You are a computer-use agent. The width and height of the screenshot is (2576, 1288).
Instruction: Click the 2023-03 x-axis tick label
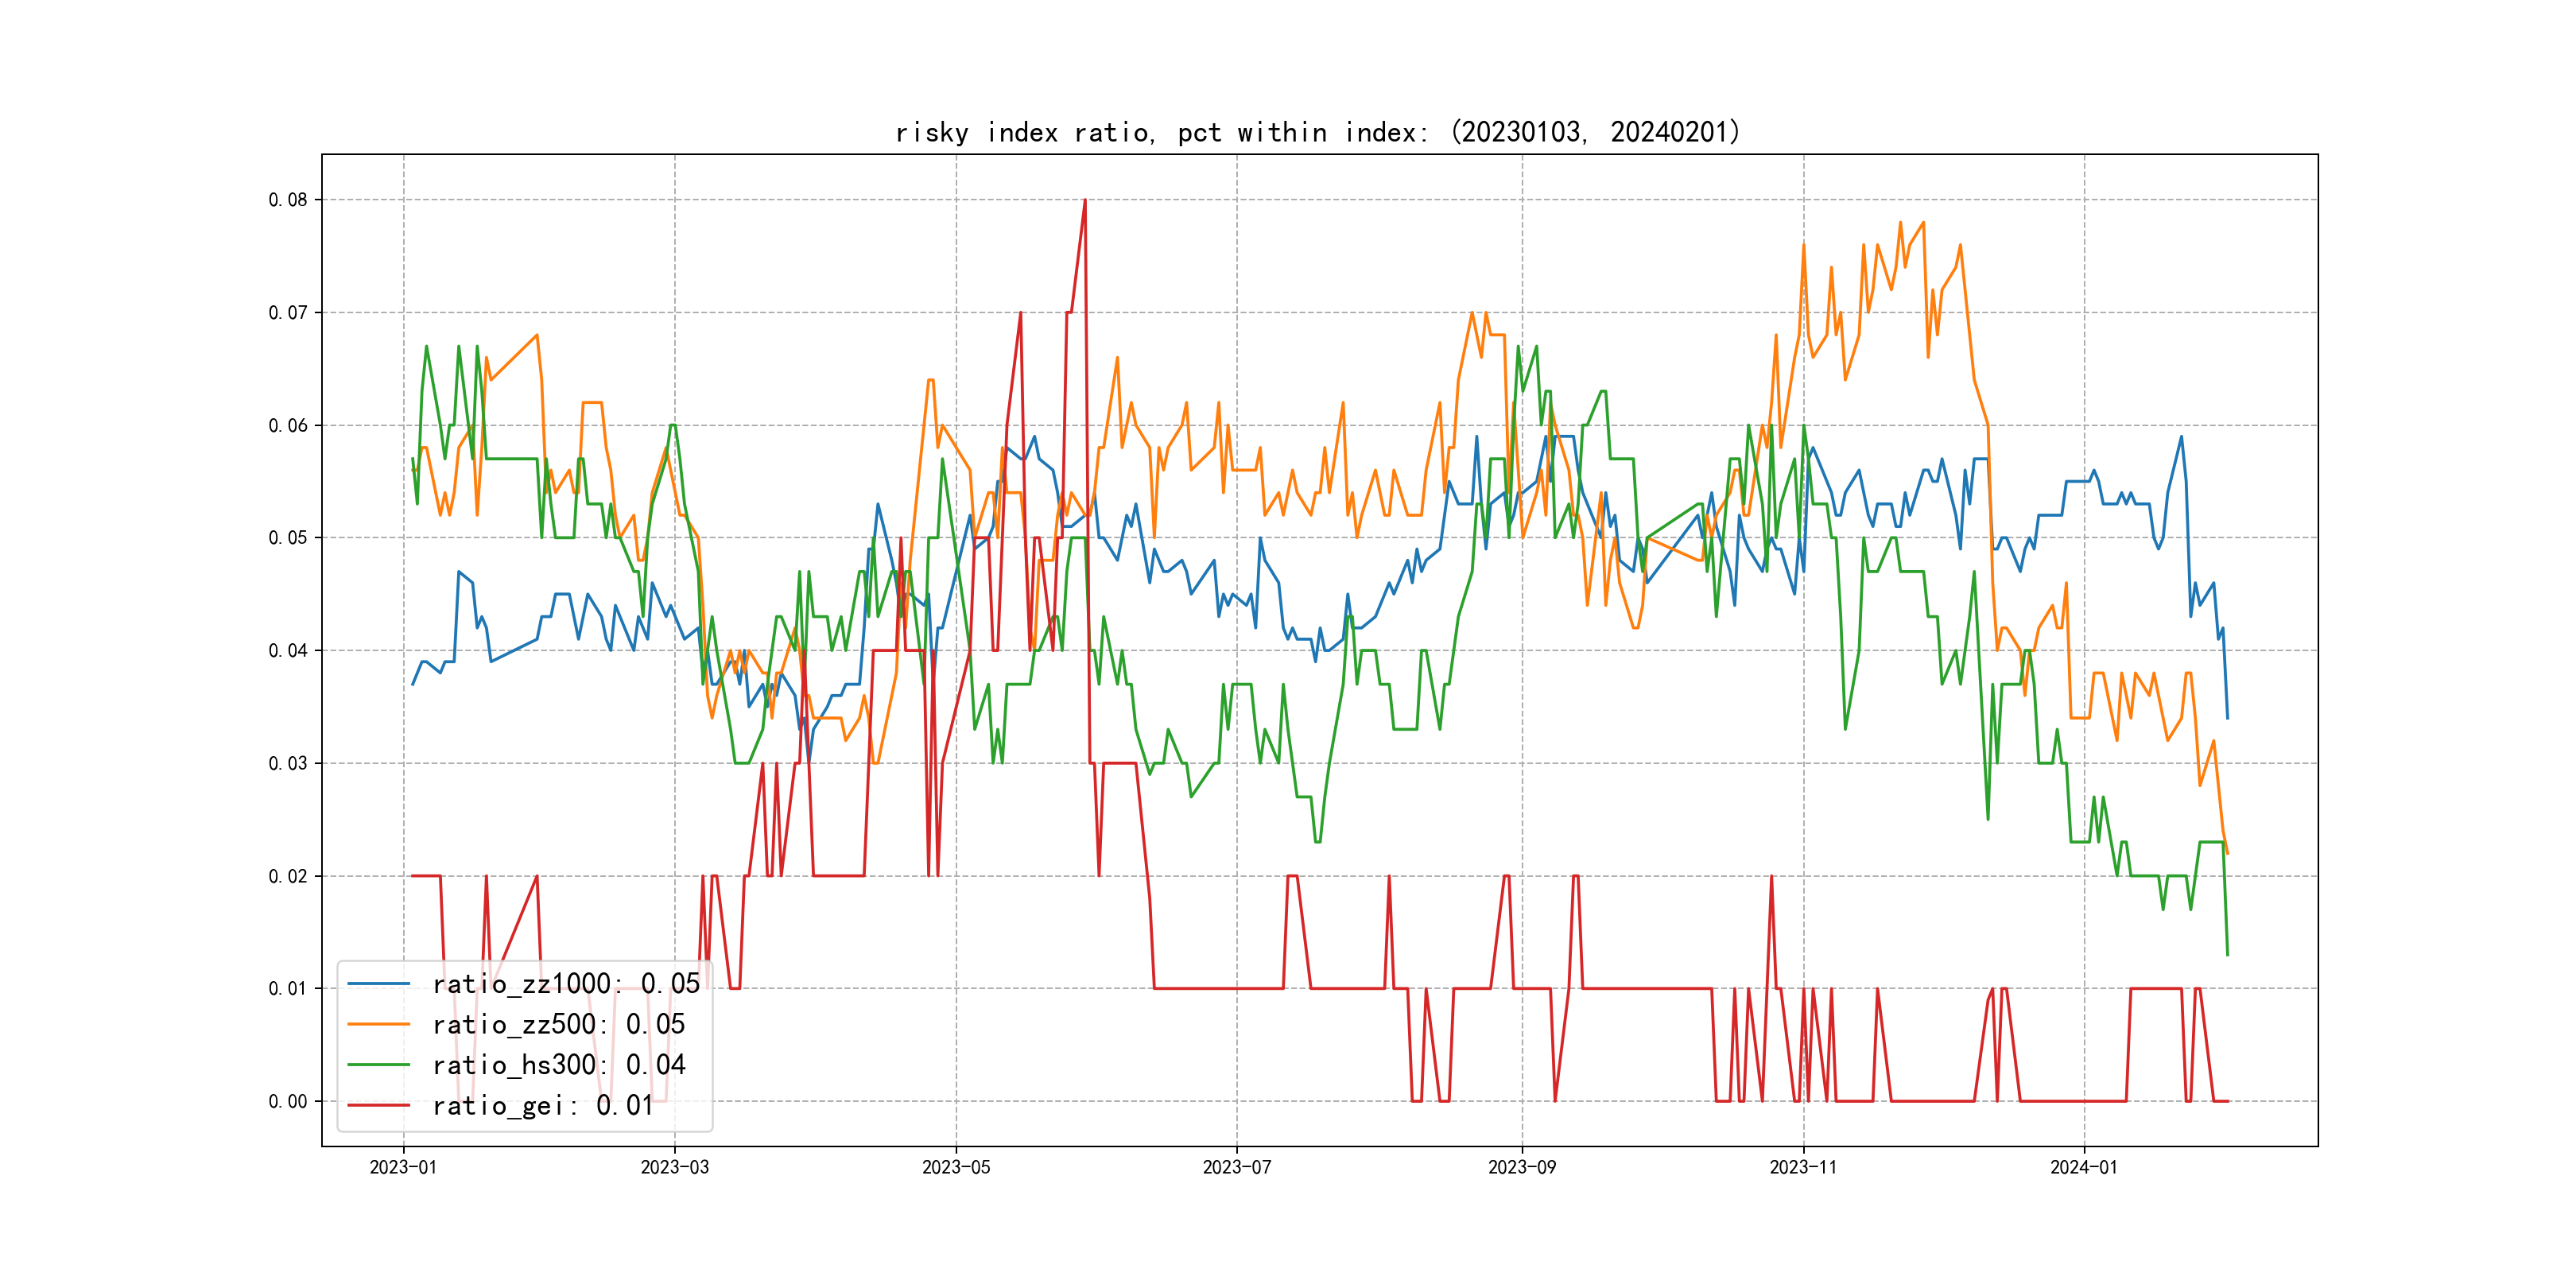coord(674,1168)
